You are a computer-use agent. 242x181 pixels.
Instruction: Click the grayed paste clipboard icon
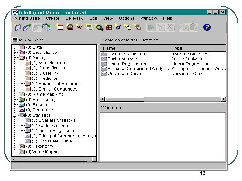pos(194,27)
